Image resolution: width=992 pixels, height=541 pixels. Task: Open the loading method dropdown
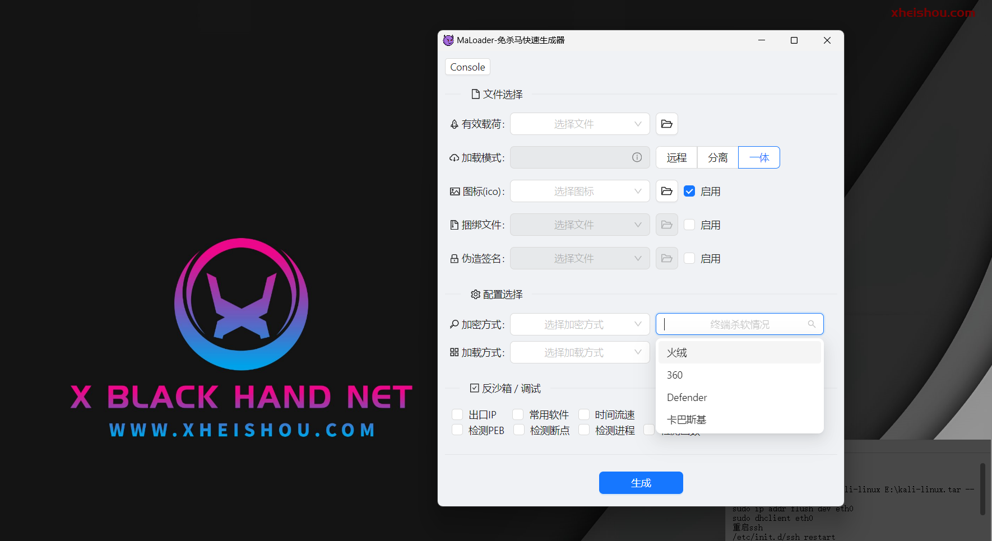point(580,352)
